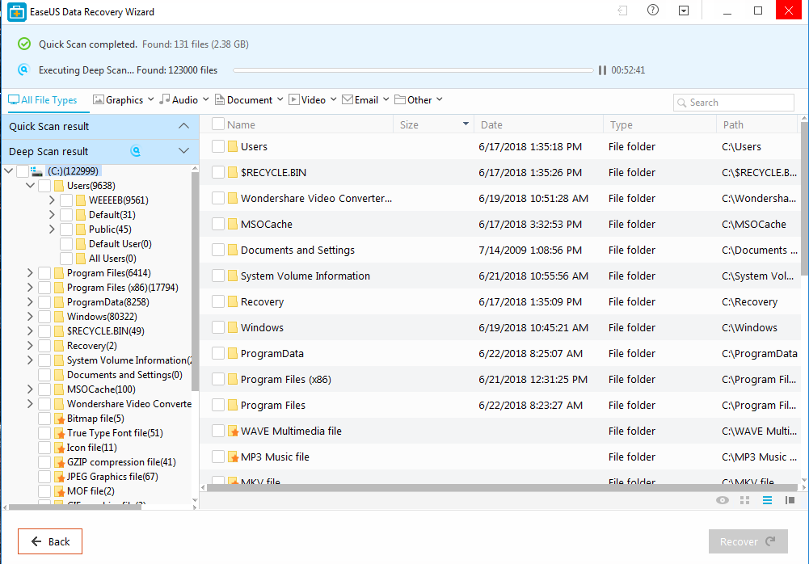809x564 pixels.
Task: Sort by the Size column header
Action: tap(433, 124)
